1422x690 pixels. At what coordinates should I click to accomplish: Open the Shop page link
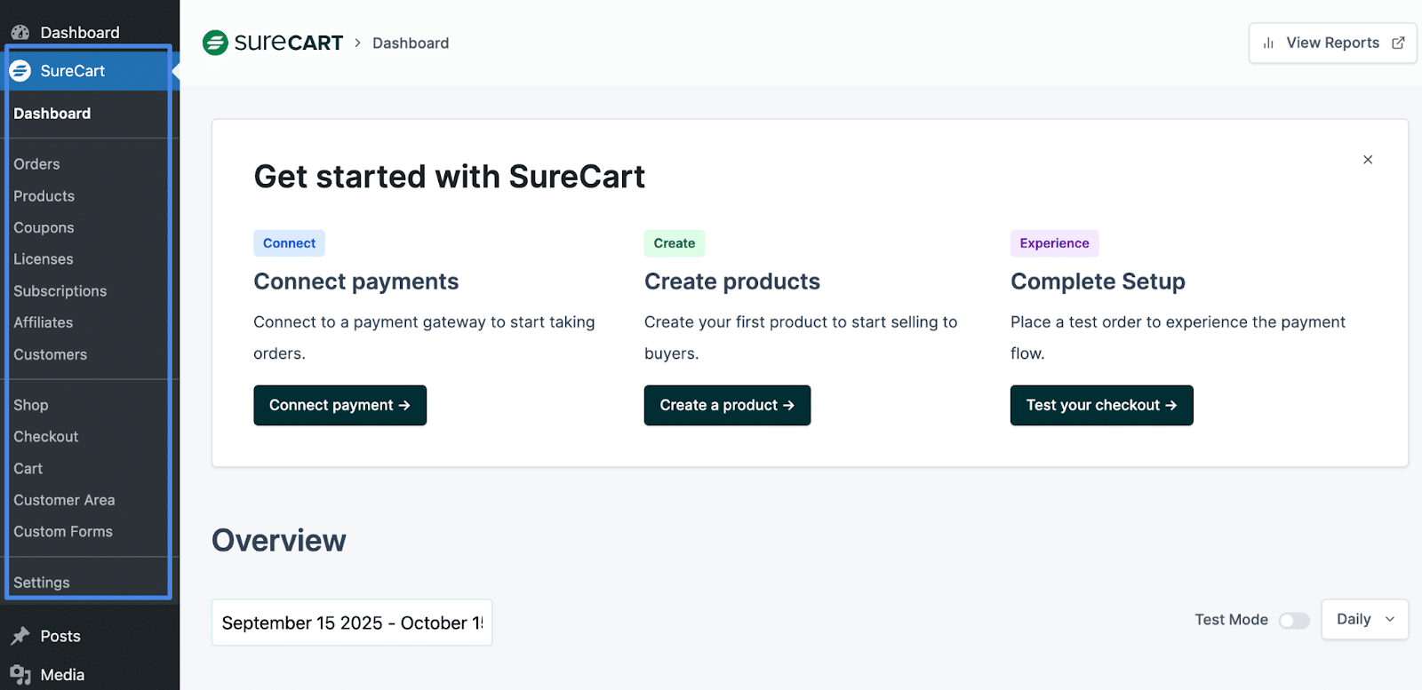coord(30,405)
